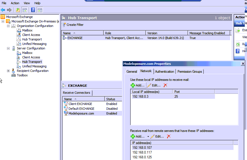Click the Forward arrow toolbar icon

tap(9, 10)
